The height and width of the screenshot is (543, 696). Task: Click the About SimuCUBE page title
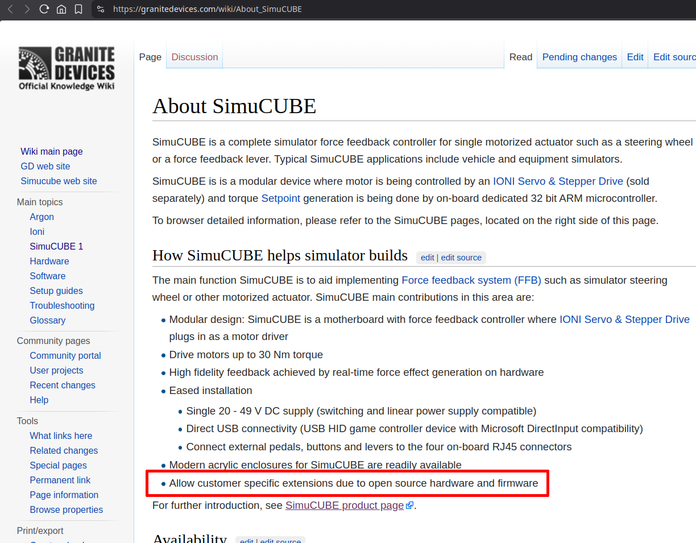tap(234, 106)
